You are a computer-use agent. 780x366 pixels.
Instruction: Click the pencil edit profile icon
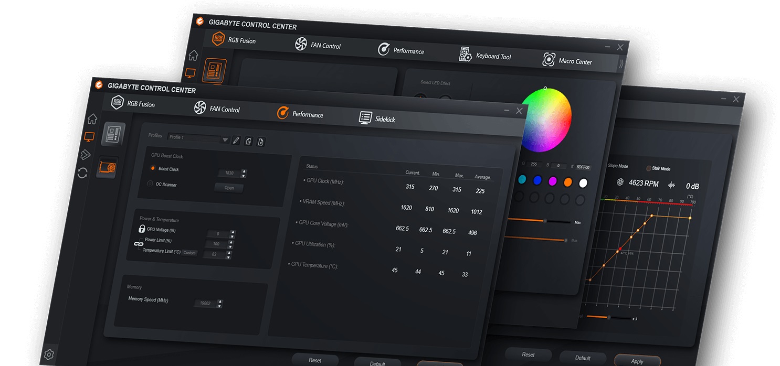click(236, 141)
